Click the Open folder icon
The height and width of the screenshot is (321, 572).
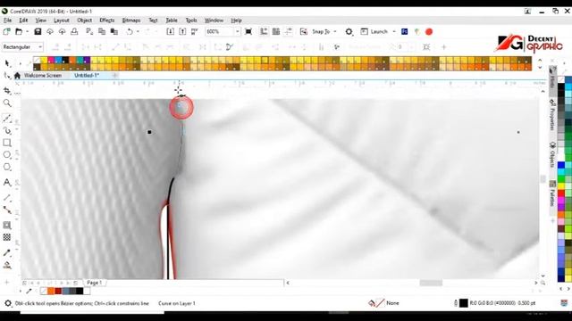19,32
